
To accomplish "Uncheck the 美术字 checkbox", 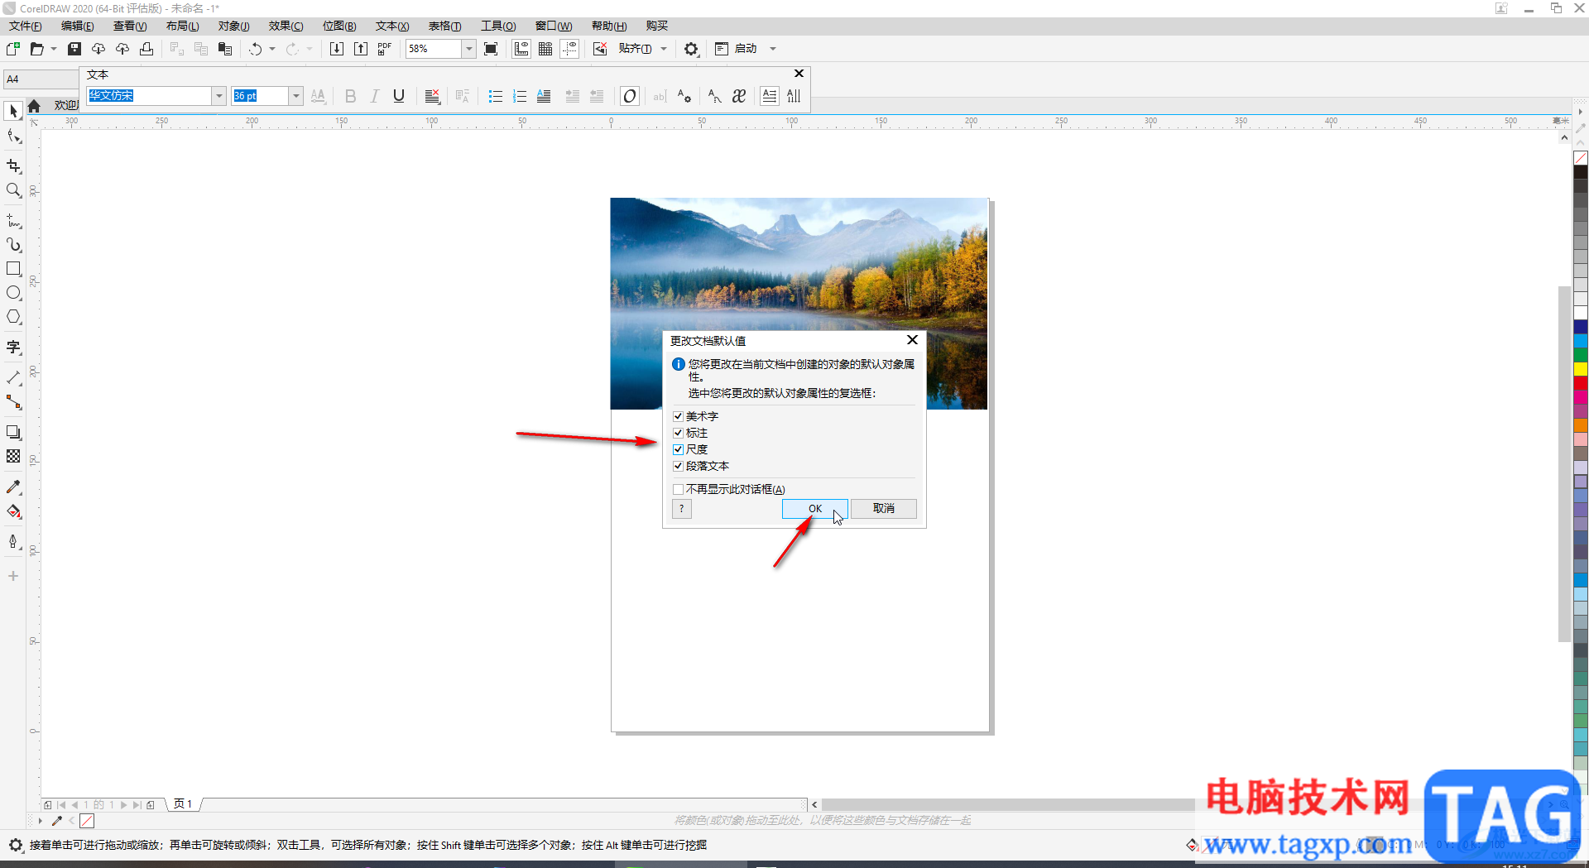I will pos(678,416).
